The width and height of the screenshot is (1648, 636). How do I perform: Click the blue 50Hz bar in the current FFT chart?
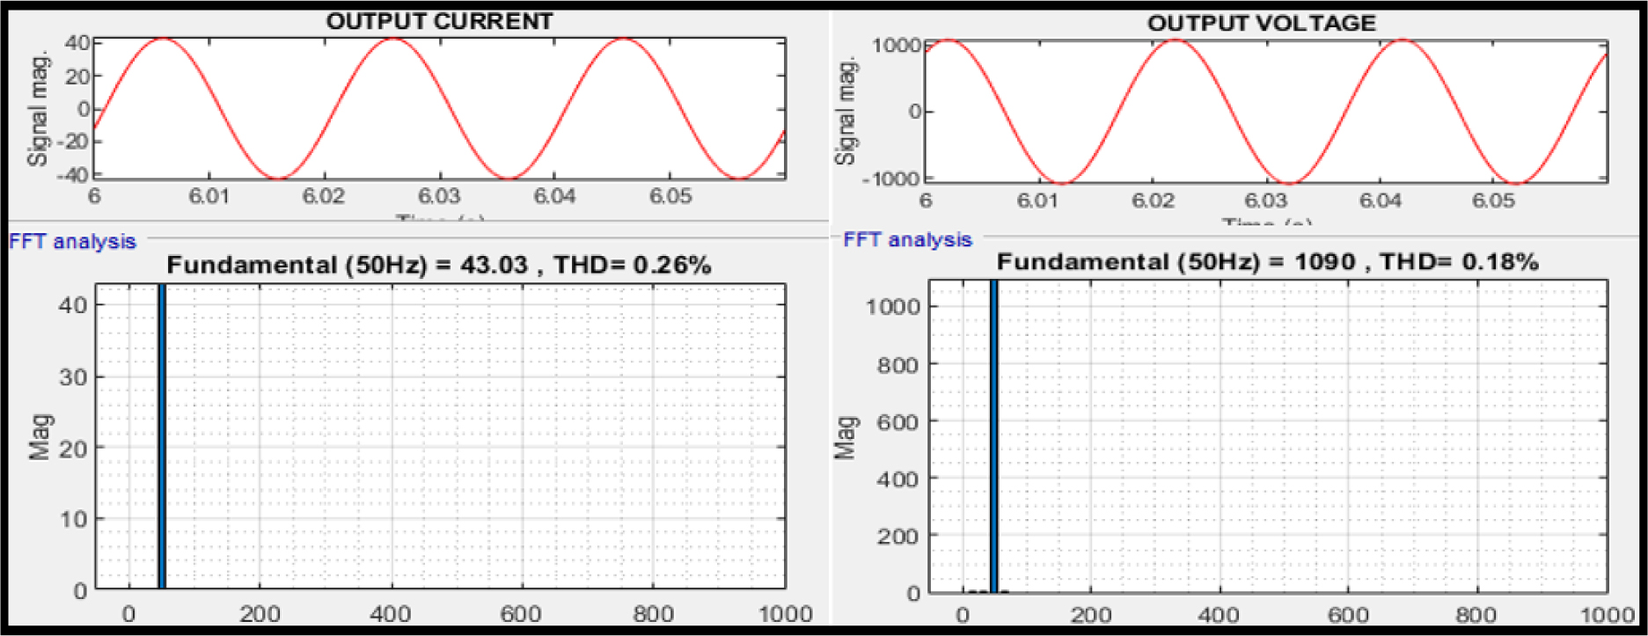tap(162, 436)
